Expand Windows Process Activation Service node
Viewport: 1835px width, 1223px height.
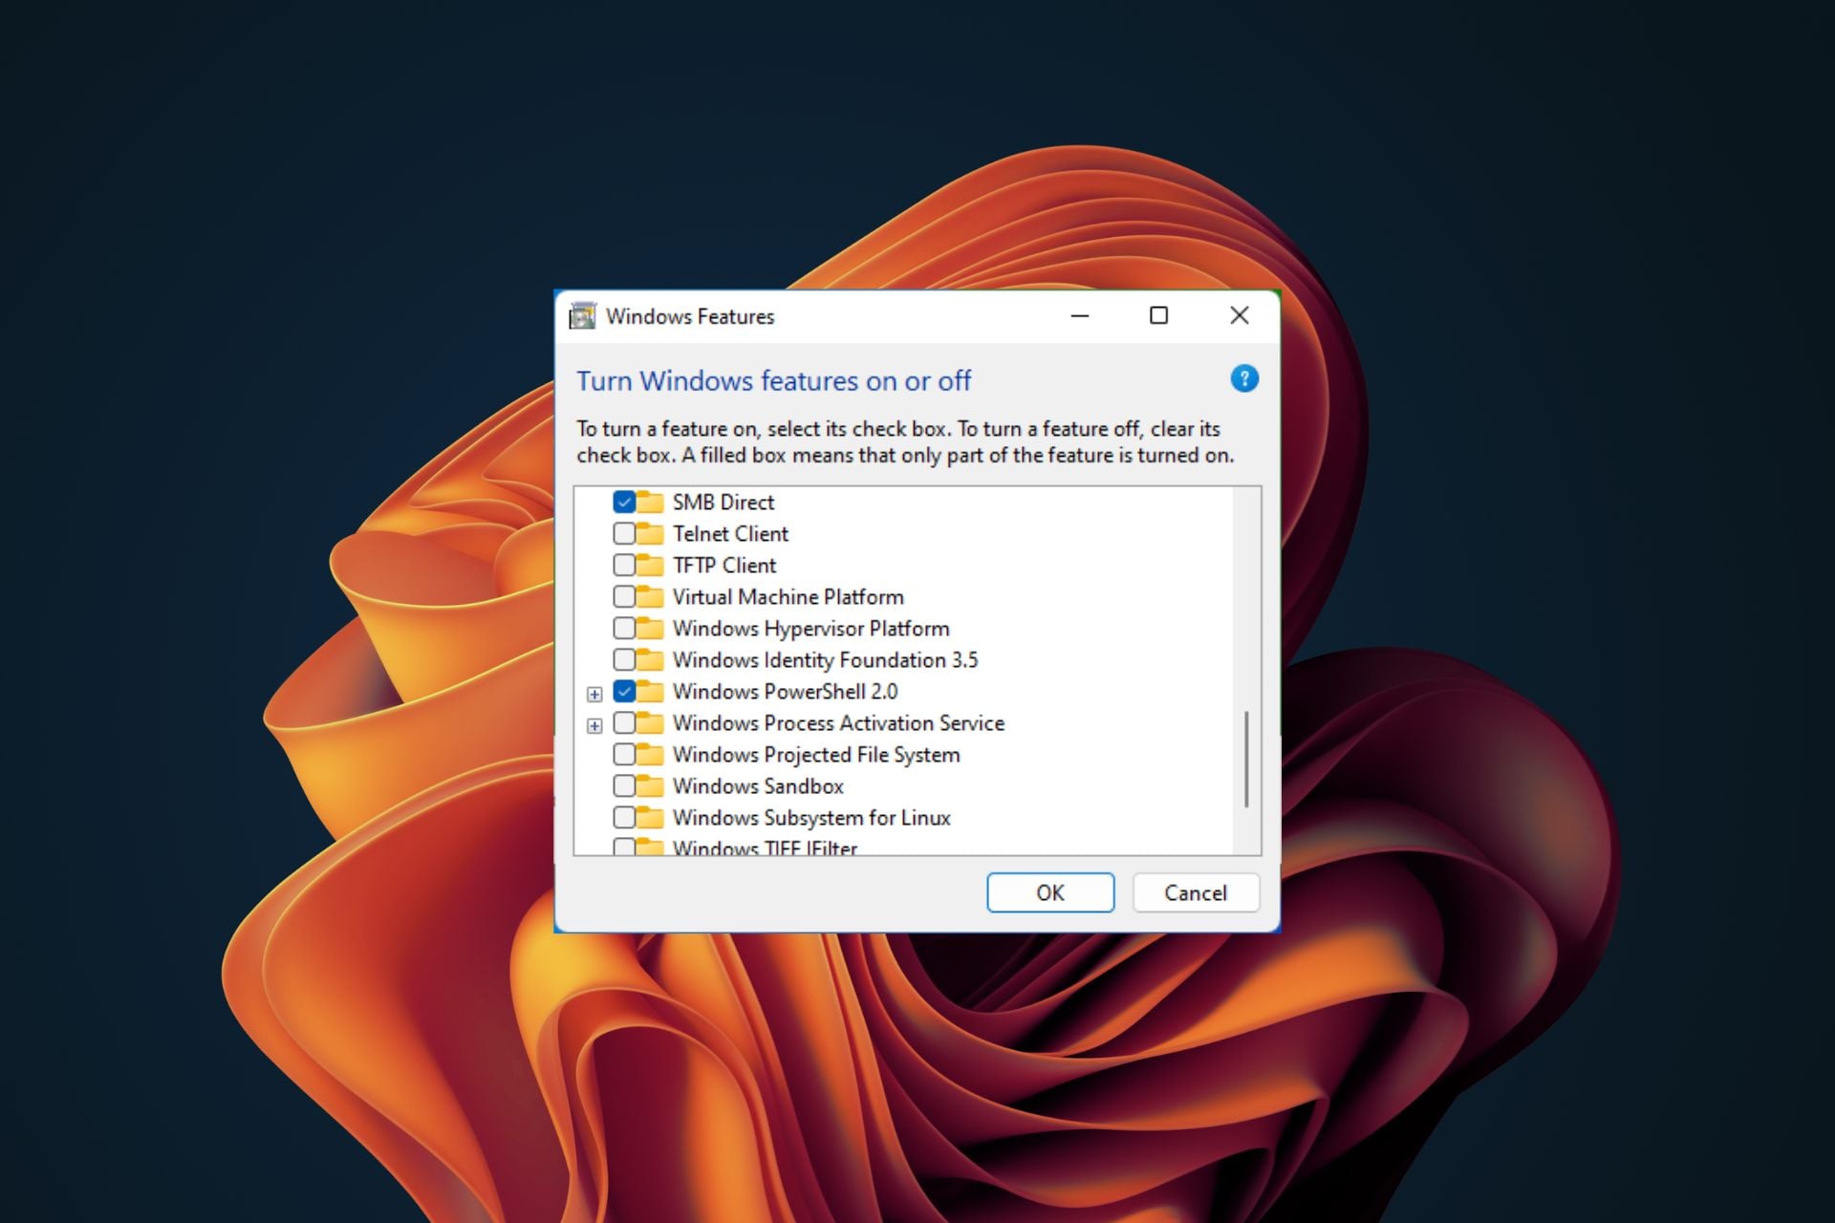(x=594, y=725)
